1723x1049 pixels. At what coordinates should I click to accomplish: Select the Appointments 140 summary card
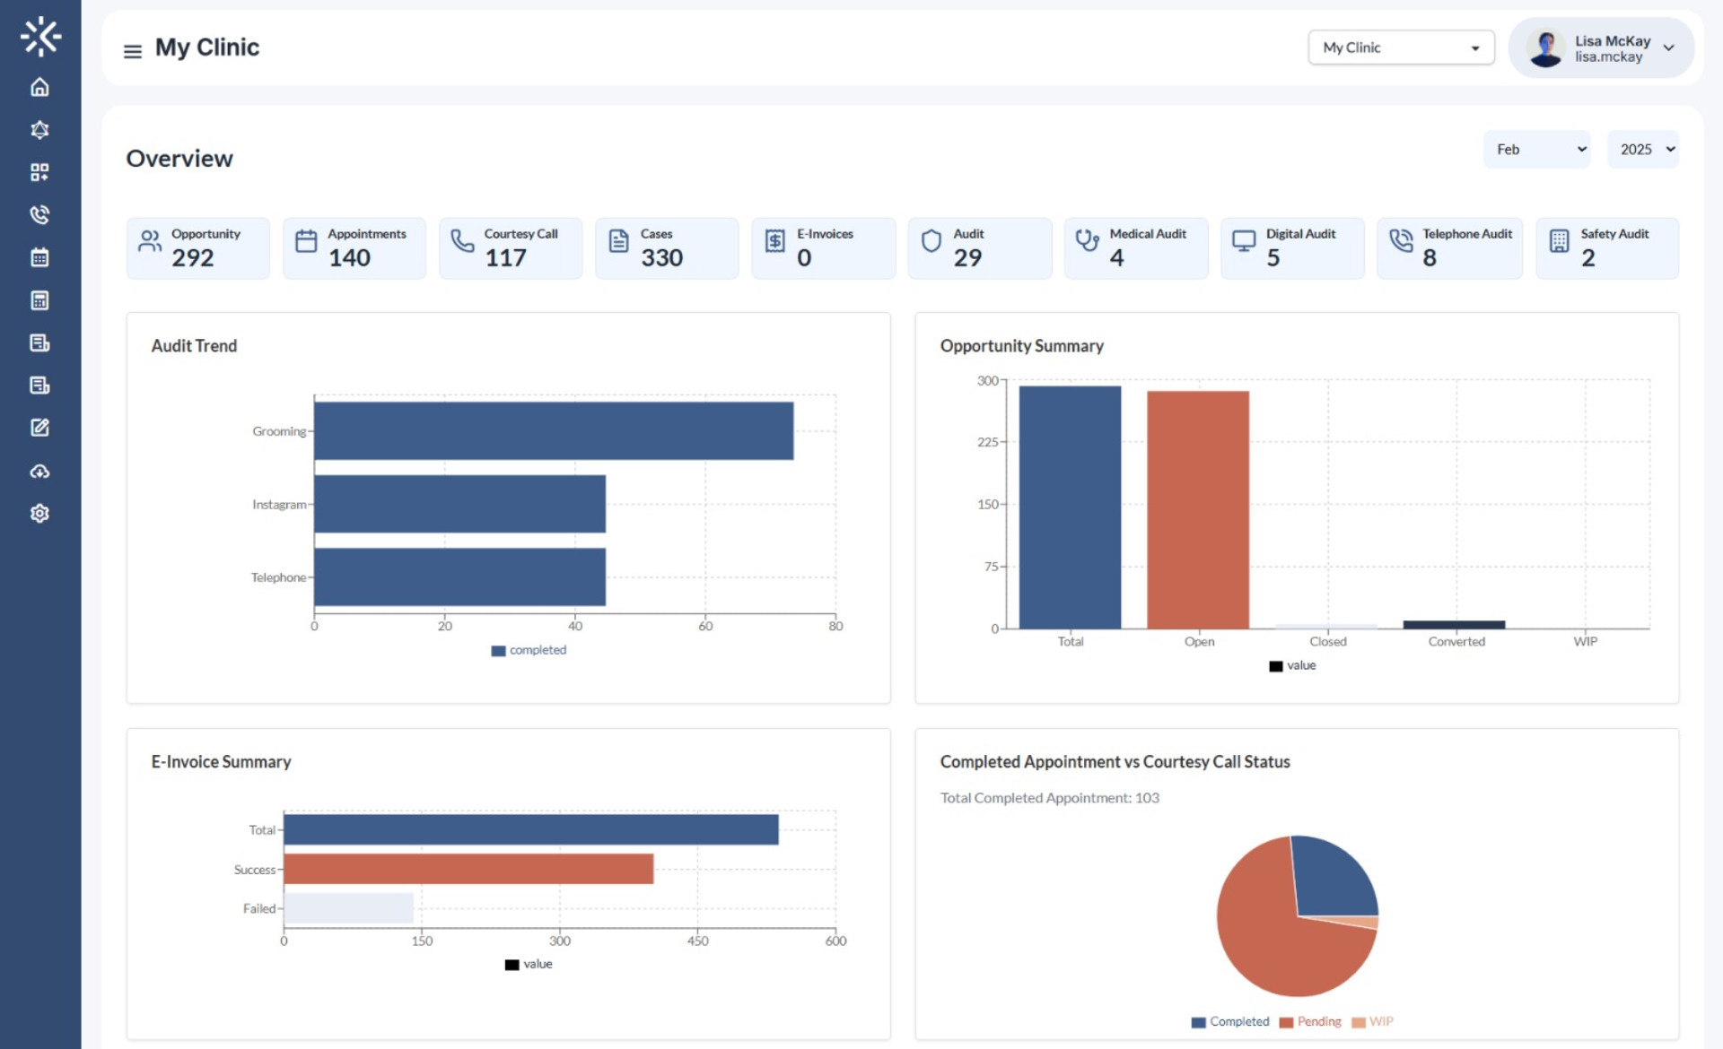(x=354, y=247)
